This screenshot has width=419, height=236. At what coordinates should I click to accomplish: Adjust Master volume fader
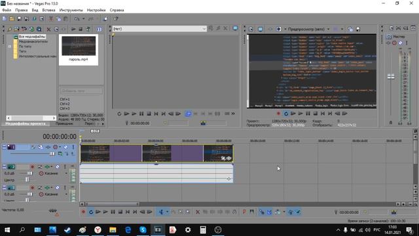point(391,77)
